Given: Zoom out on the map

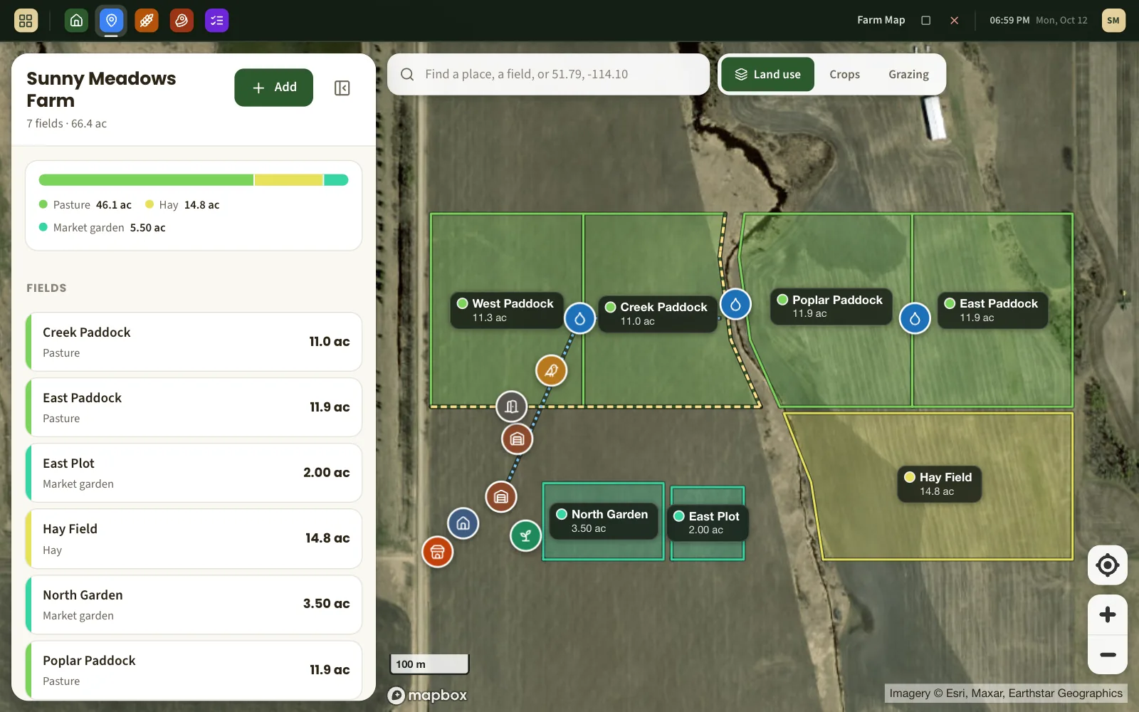Looking at the screenshot, I should coord(1107,654).
